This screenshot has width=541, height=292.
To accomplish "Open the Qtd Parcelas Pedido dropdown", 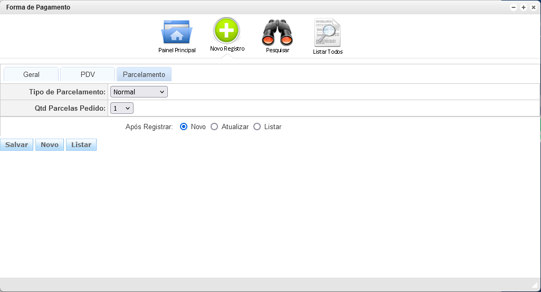I will (x=122, y=108).
